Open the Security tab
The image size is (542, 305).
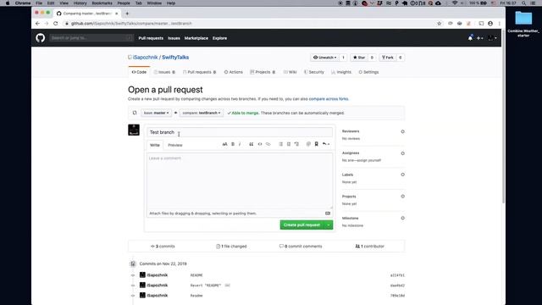(x=314, y=72)
